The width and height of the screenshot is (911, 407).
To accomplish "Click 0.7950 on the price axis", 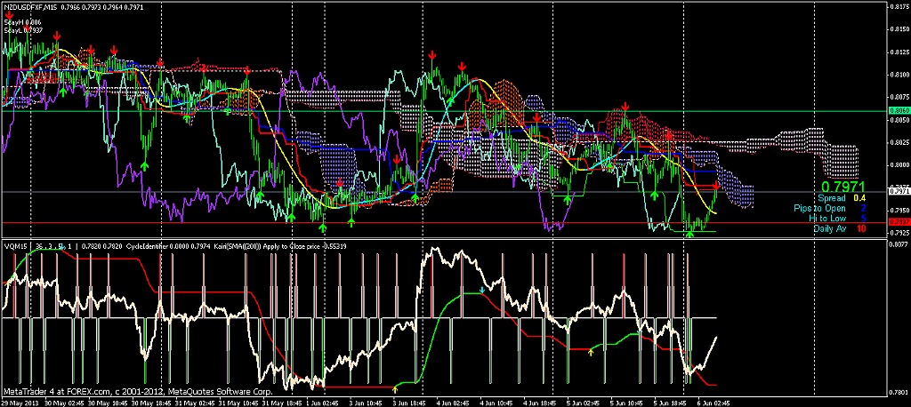I will pyautogui.click(x=899, y=211).
